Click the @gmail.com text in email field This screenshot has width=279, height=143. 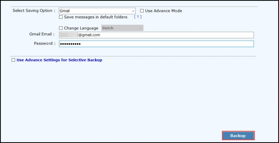coord(89,35)
